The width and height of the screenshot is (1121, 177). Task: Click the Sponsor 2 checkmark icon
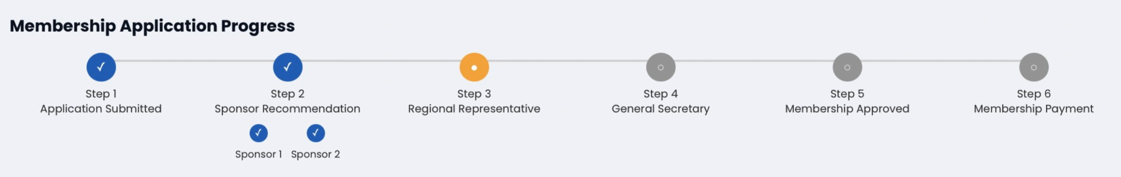[x=316, y=133]
